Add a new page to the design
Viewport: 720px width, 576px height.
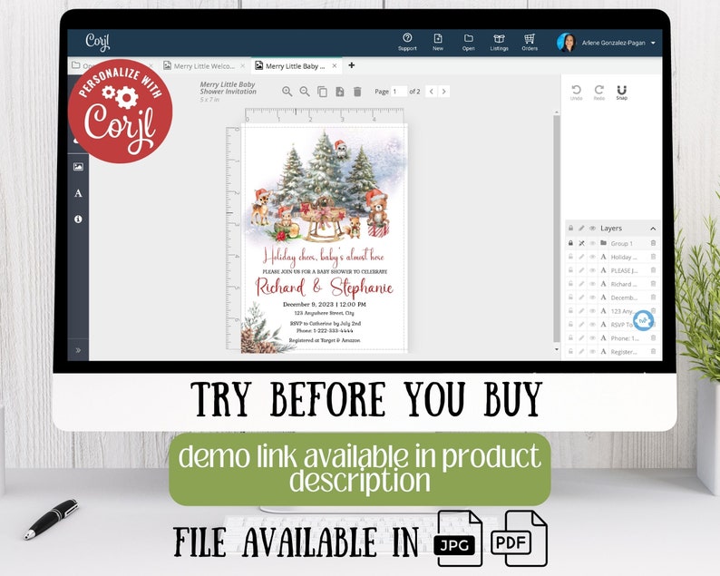[x=340, y=92]
